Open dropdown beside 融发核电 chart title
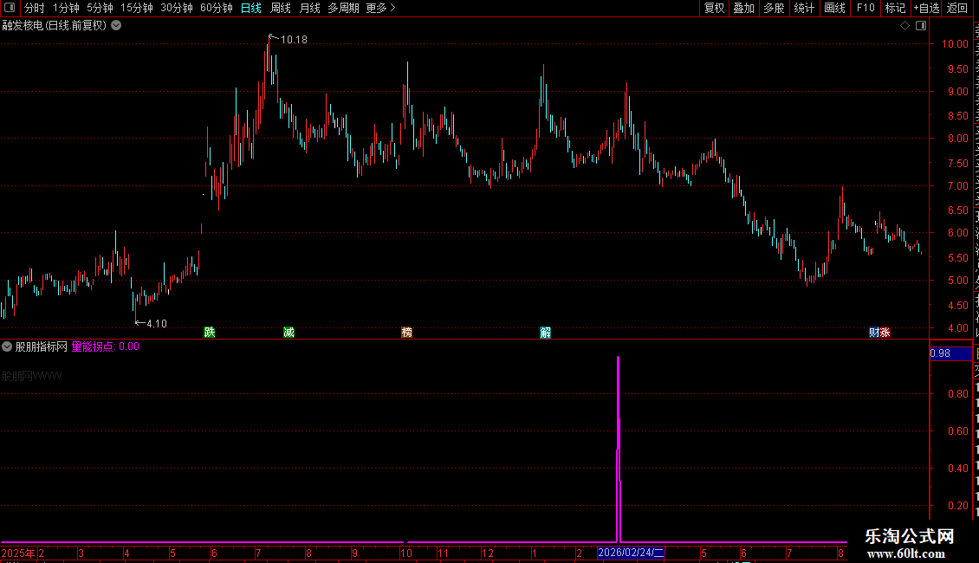Image resolution: width=979 pixels, height=563 pixels. click(x=116, y=26)
